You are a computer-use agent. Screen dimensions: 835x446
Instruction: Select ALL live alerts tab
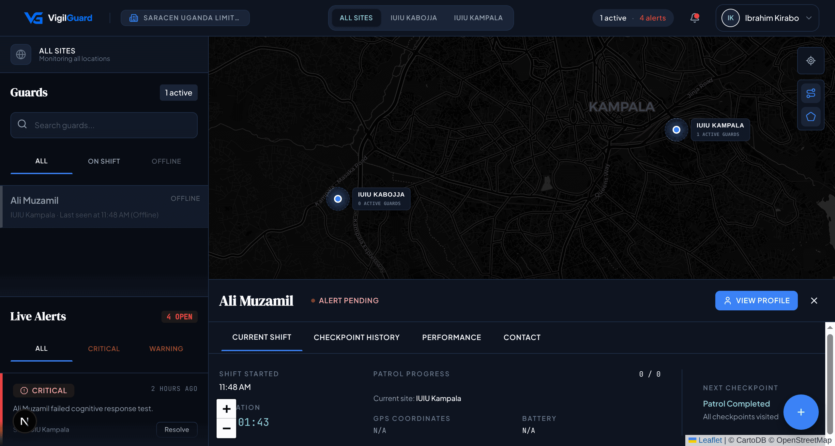[x=41, y=349]
